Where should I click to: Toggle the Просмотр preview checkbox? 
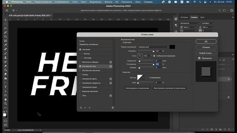[199, 58]
